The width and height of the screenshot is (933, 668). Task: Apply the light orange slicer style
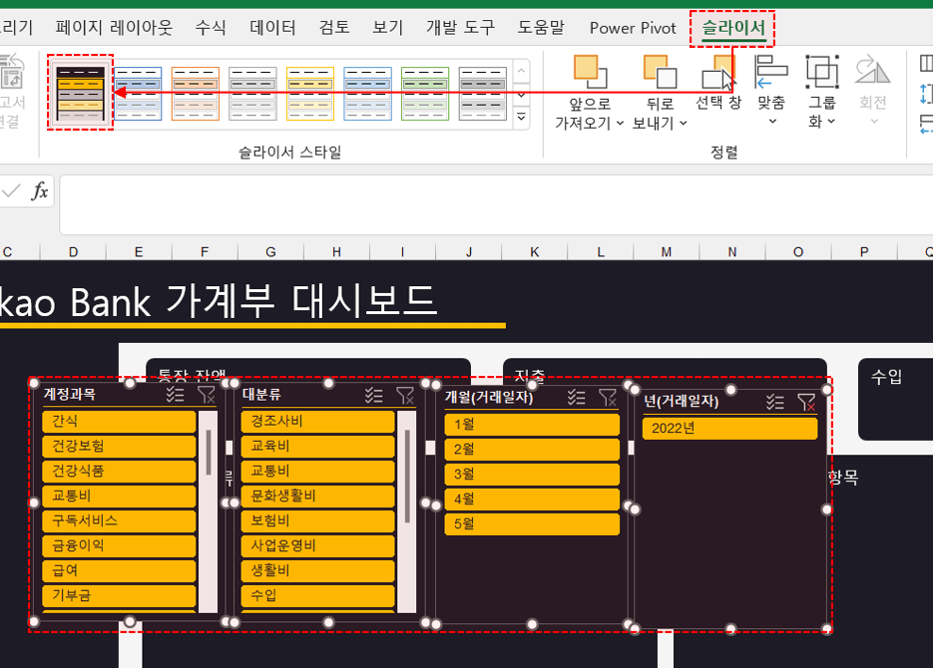(x=196, y=94)
